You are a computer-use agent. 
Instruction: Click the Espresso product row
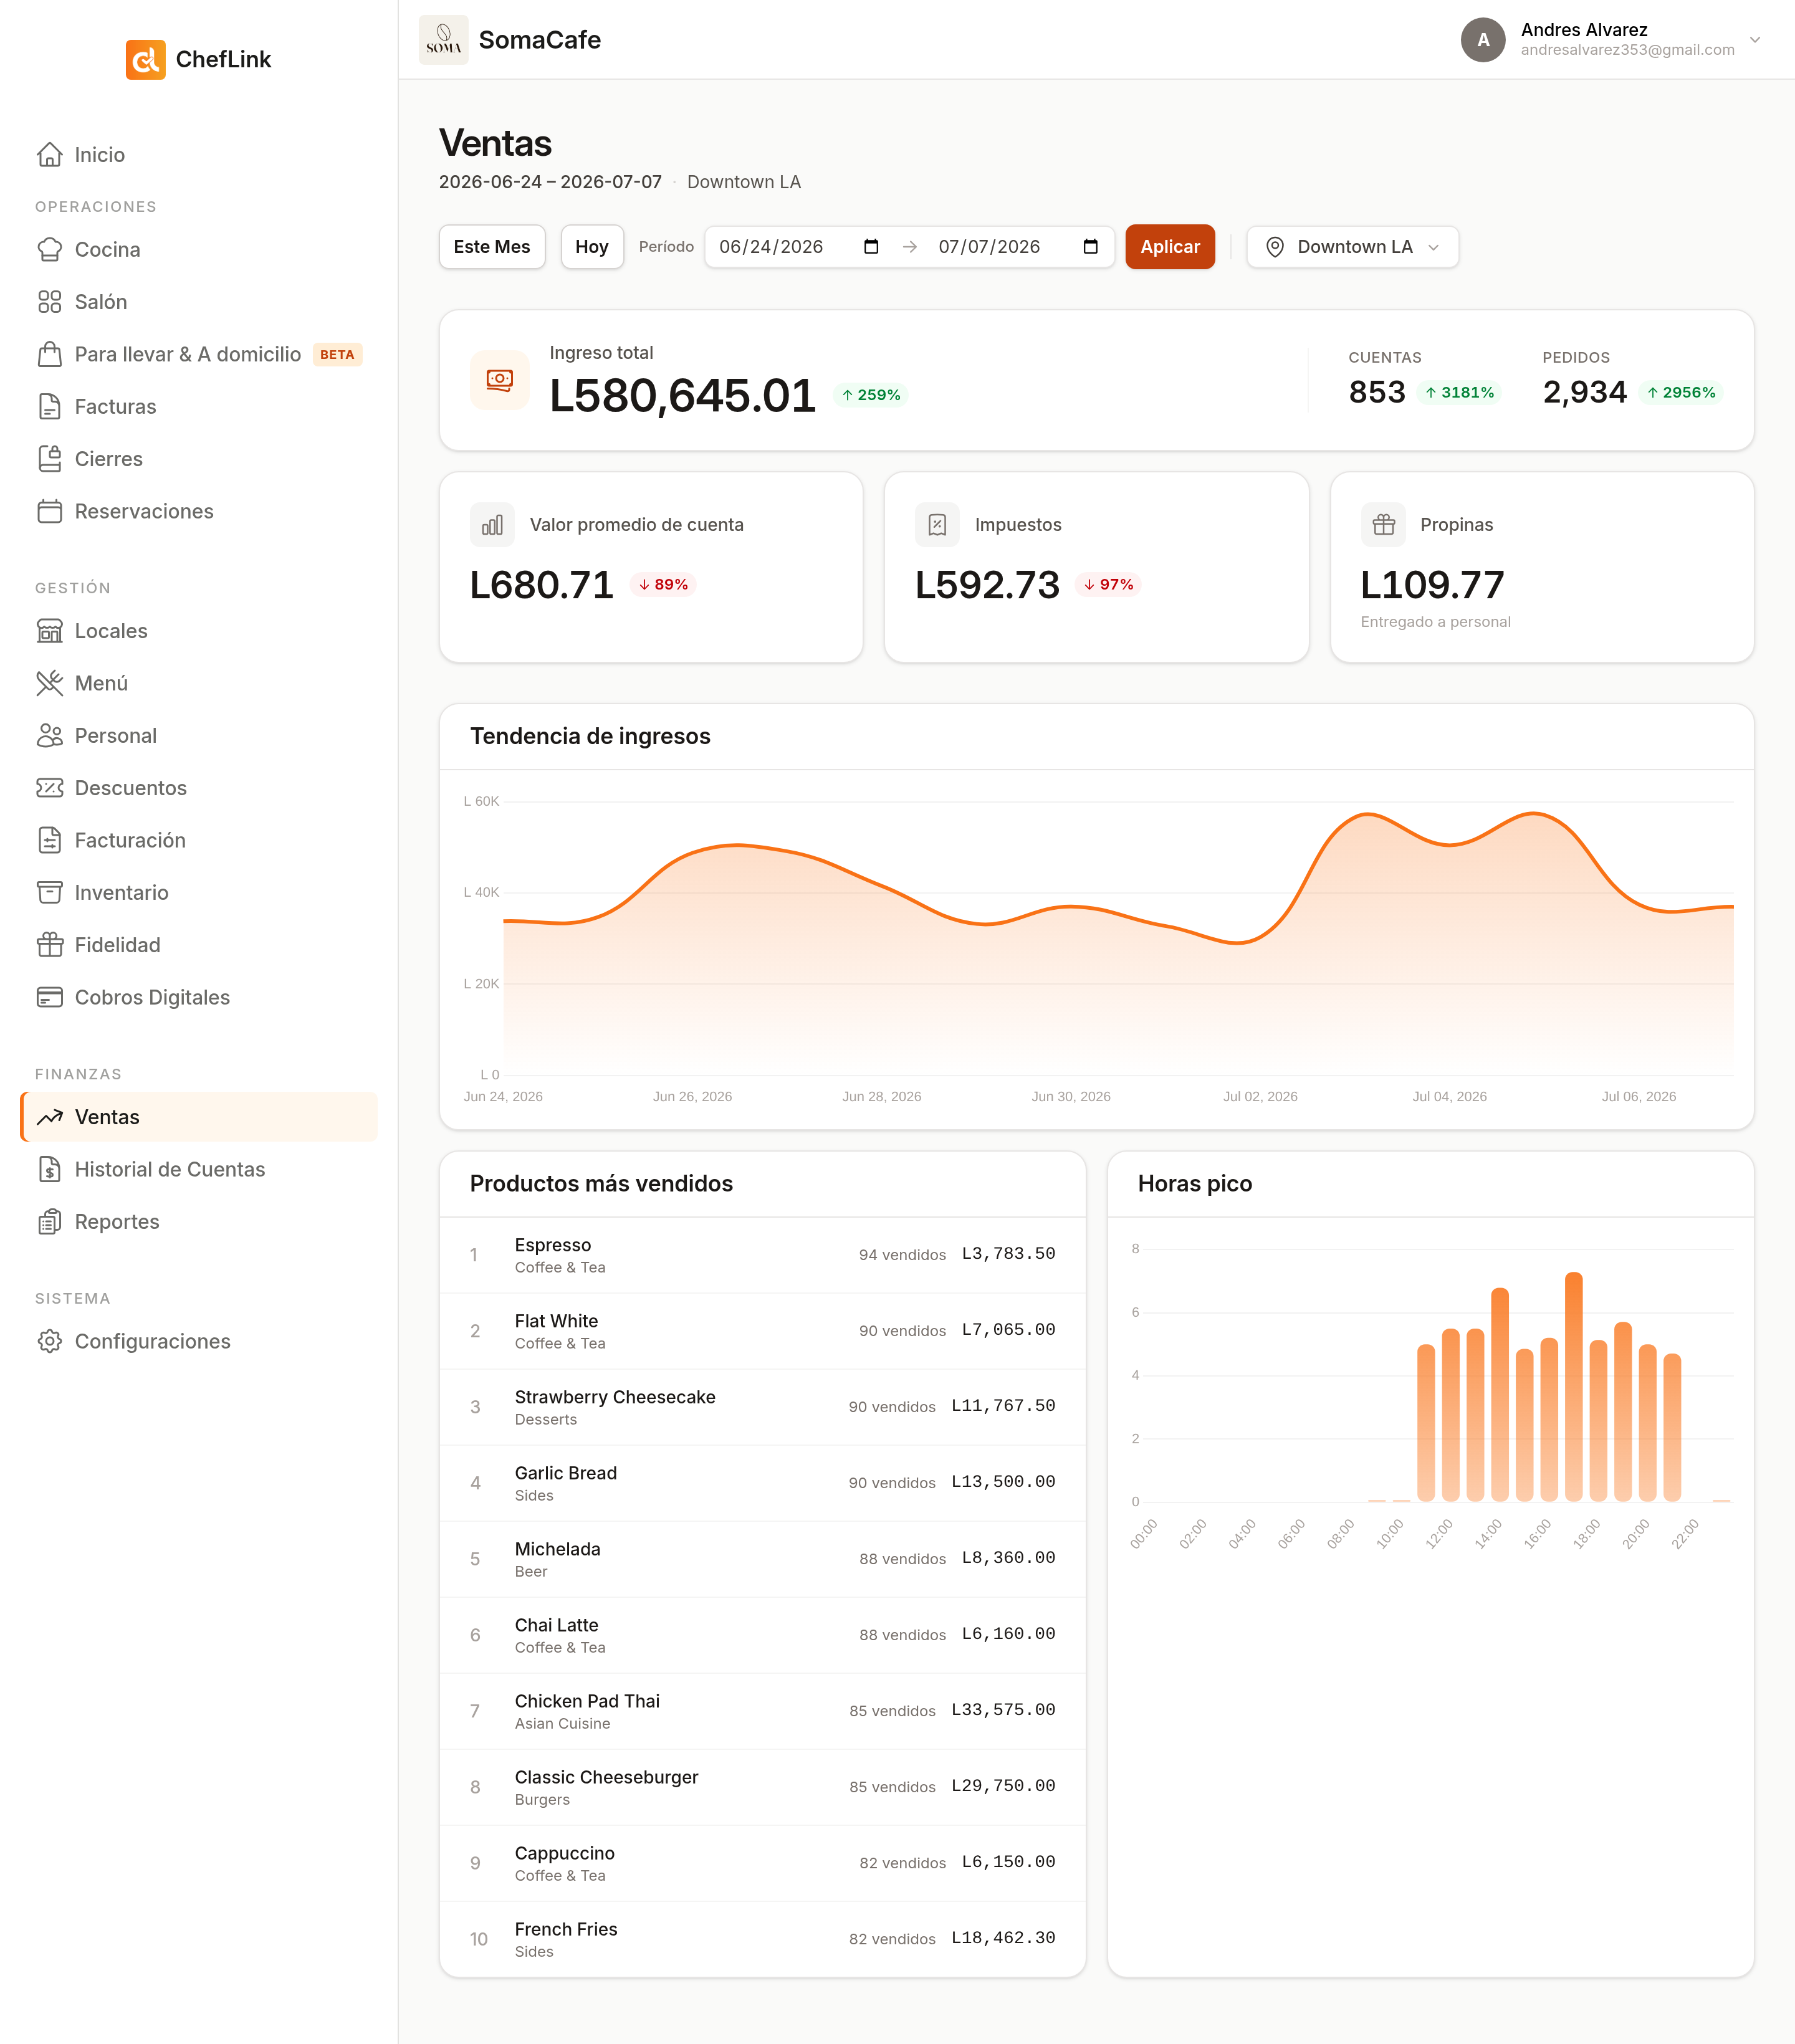point(763,1255)
